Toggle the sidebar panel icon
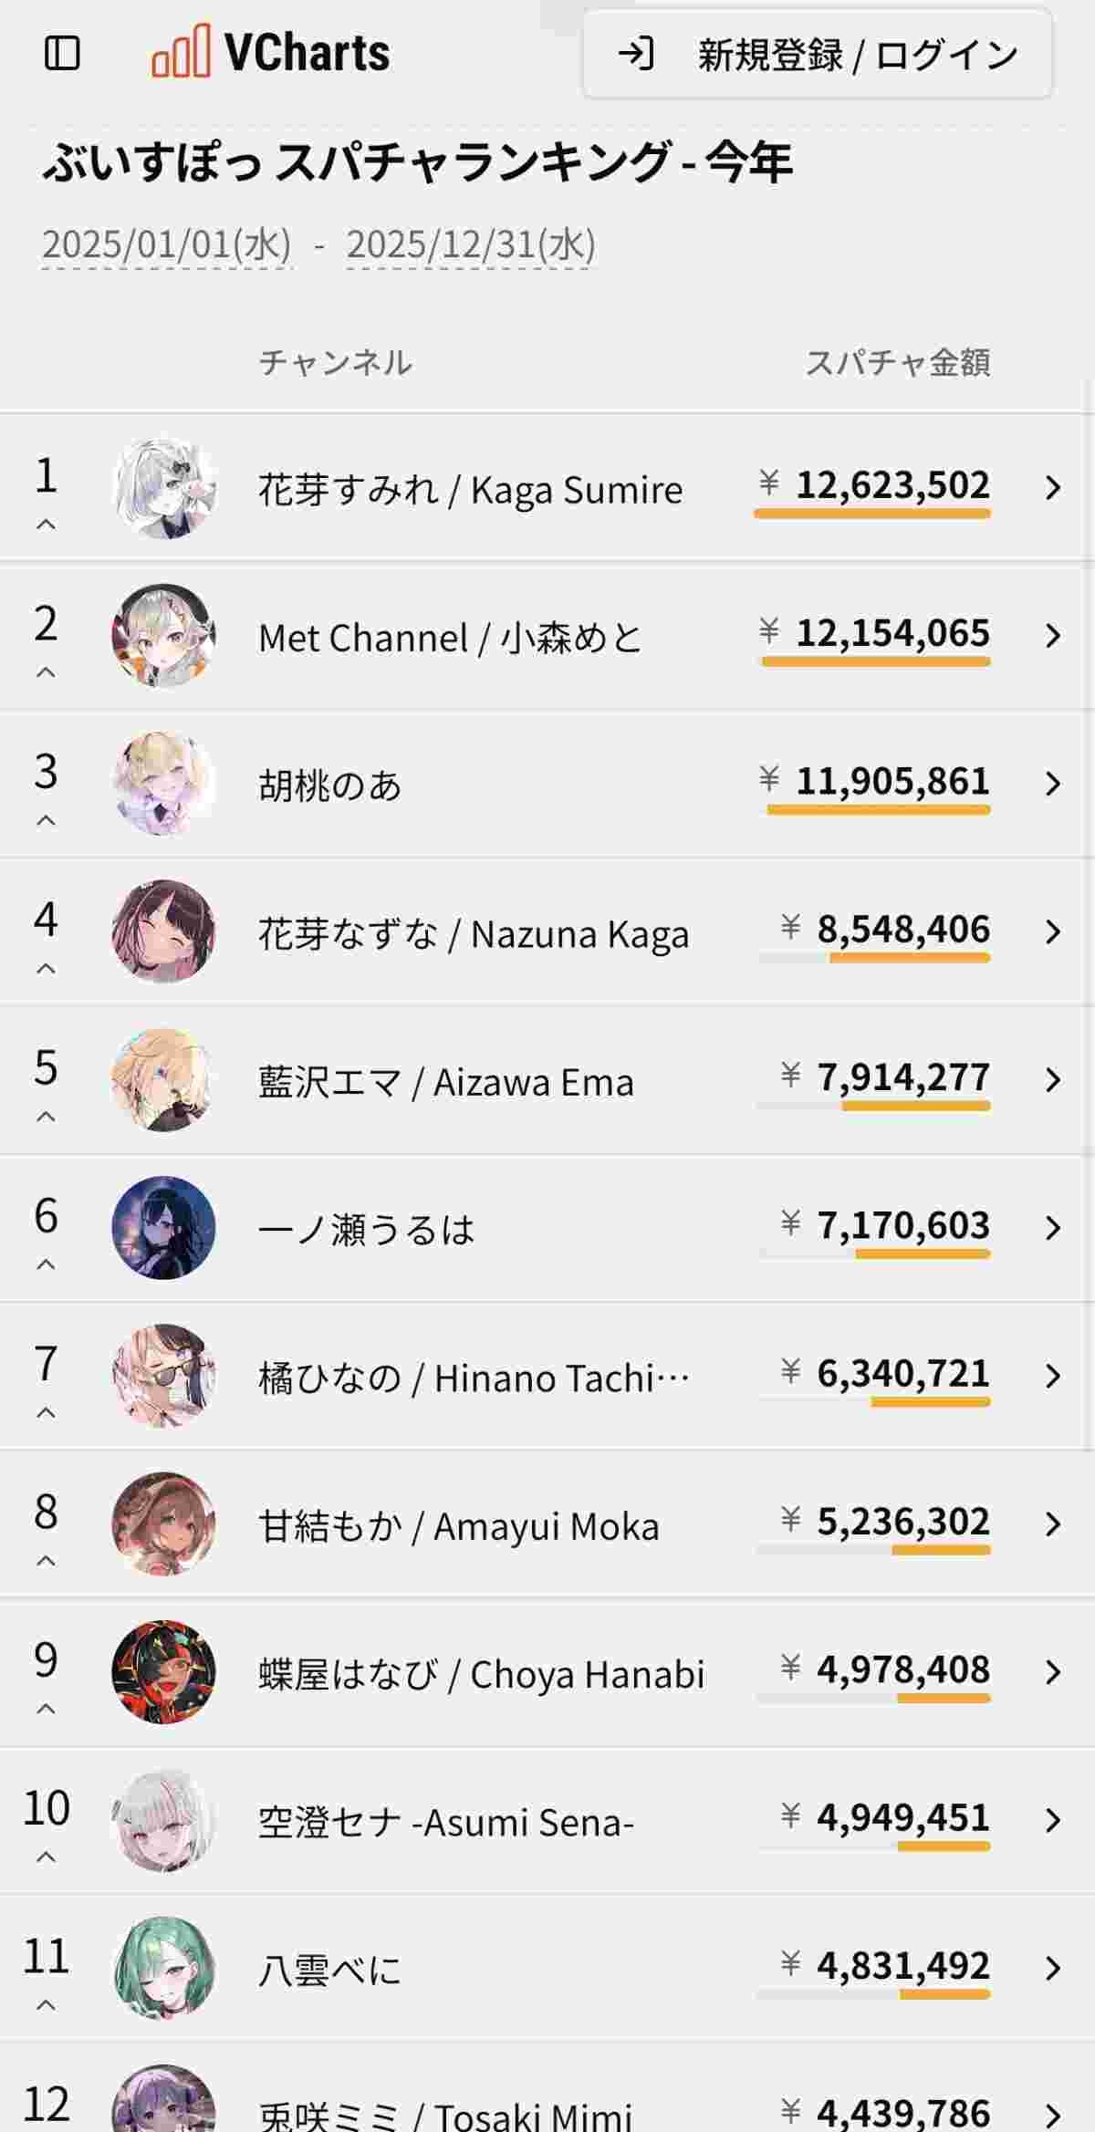This screenshot has width=1095, height=2132. tap(62, 53)
